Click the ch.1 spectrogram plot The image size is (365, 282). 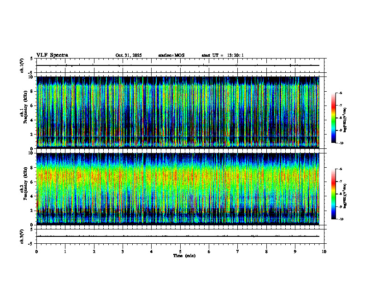(x=178, y=112)
